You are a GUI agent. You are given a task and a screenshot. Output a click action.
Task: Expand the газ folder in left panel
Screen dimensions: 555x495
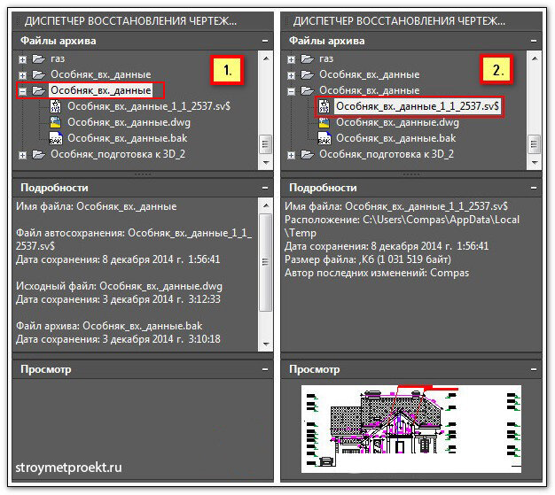pos(23,59)
